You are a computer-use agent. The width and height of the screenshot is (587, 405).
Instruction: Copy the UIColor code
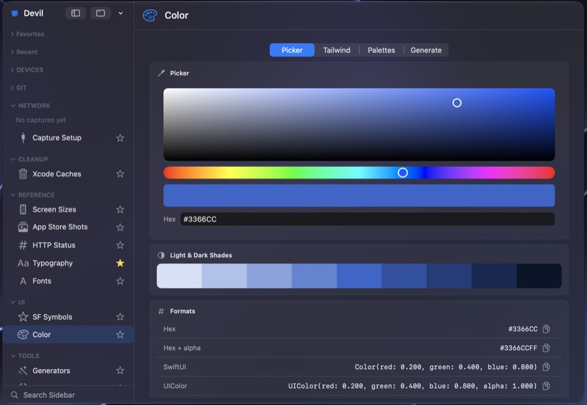(x=546, y=386)
